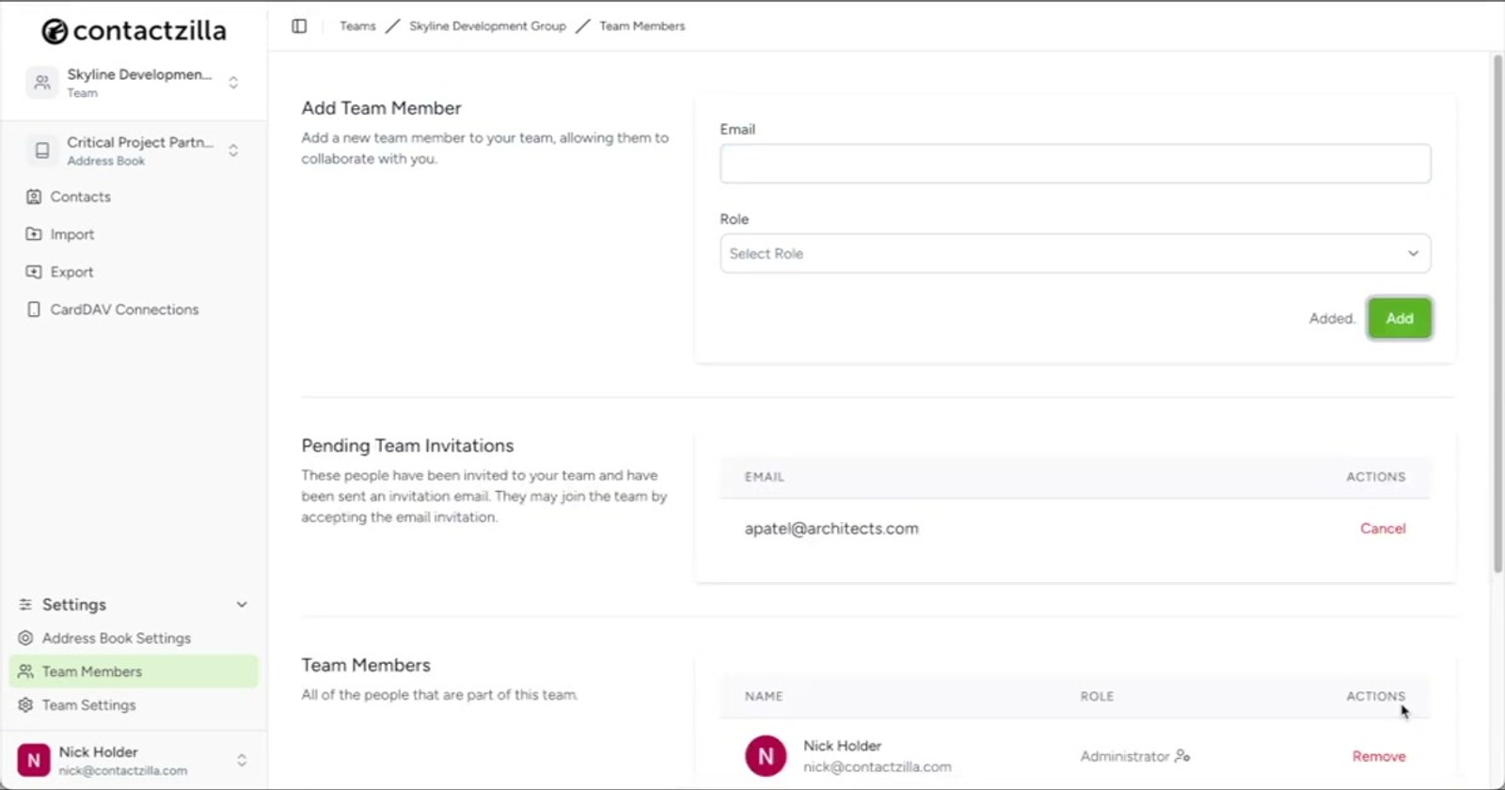Collapse the Settings section chevron
The image size is (1505, 790).
(x=242, y=605)
